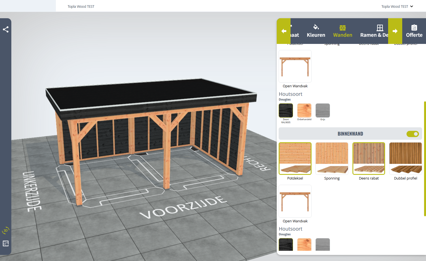
Task: Open the Offerte tab
Action: click(x=414, y=31)
